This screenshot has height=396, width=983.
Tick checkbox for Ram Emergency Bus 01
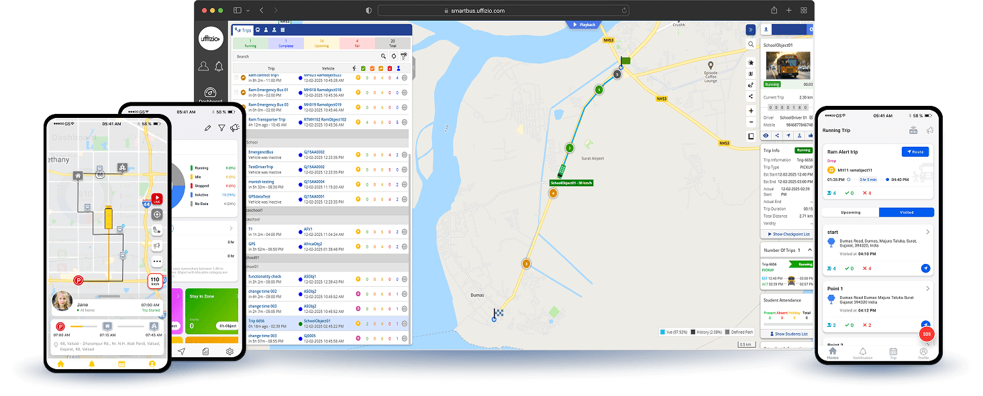(236, 92)
